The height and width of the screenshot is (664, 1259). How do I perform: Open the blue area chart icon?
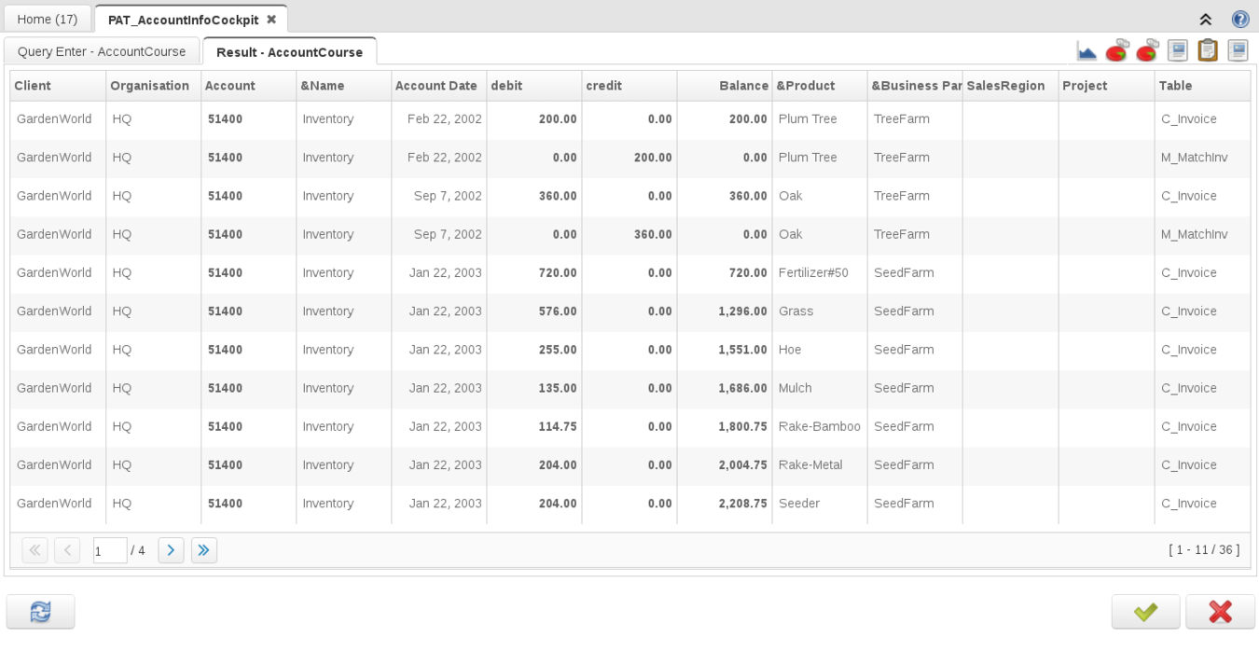pos(1086,50)
